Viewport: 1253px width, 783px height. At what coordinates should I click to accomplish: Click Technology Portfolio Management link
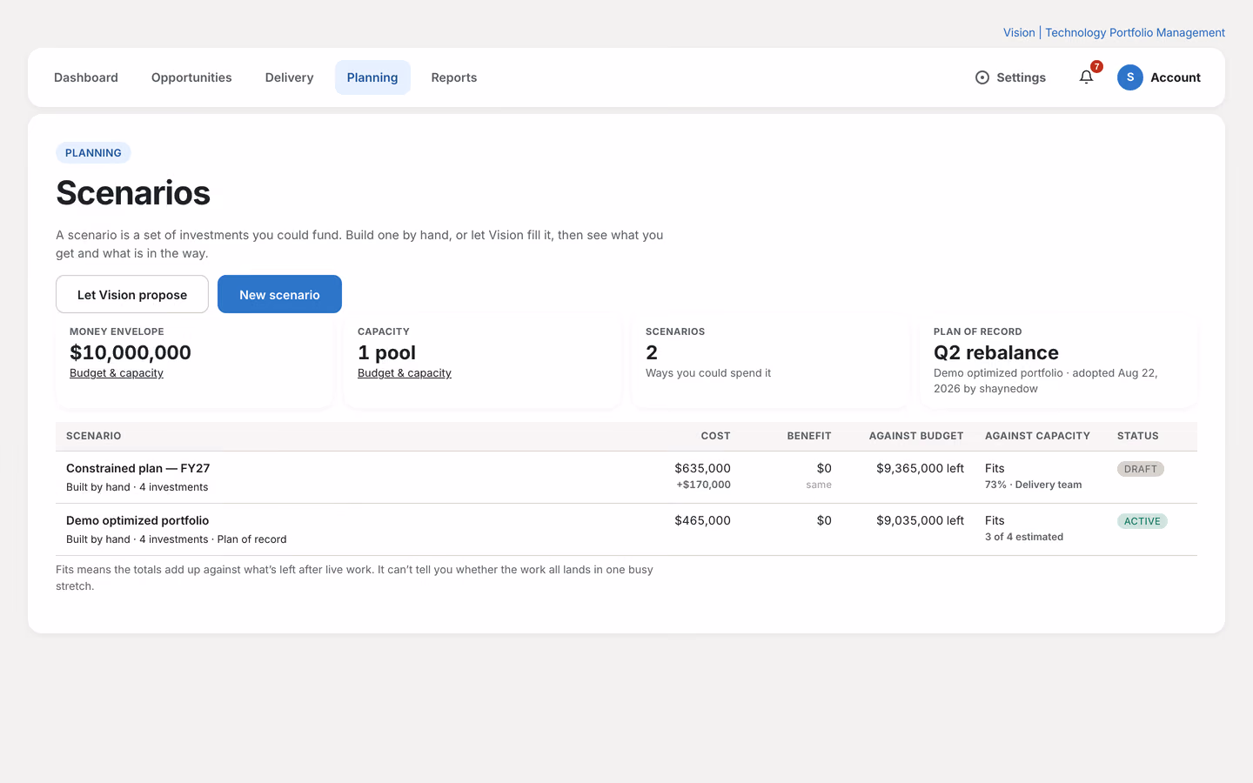(x=1135, y=32)
